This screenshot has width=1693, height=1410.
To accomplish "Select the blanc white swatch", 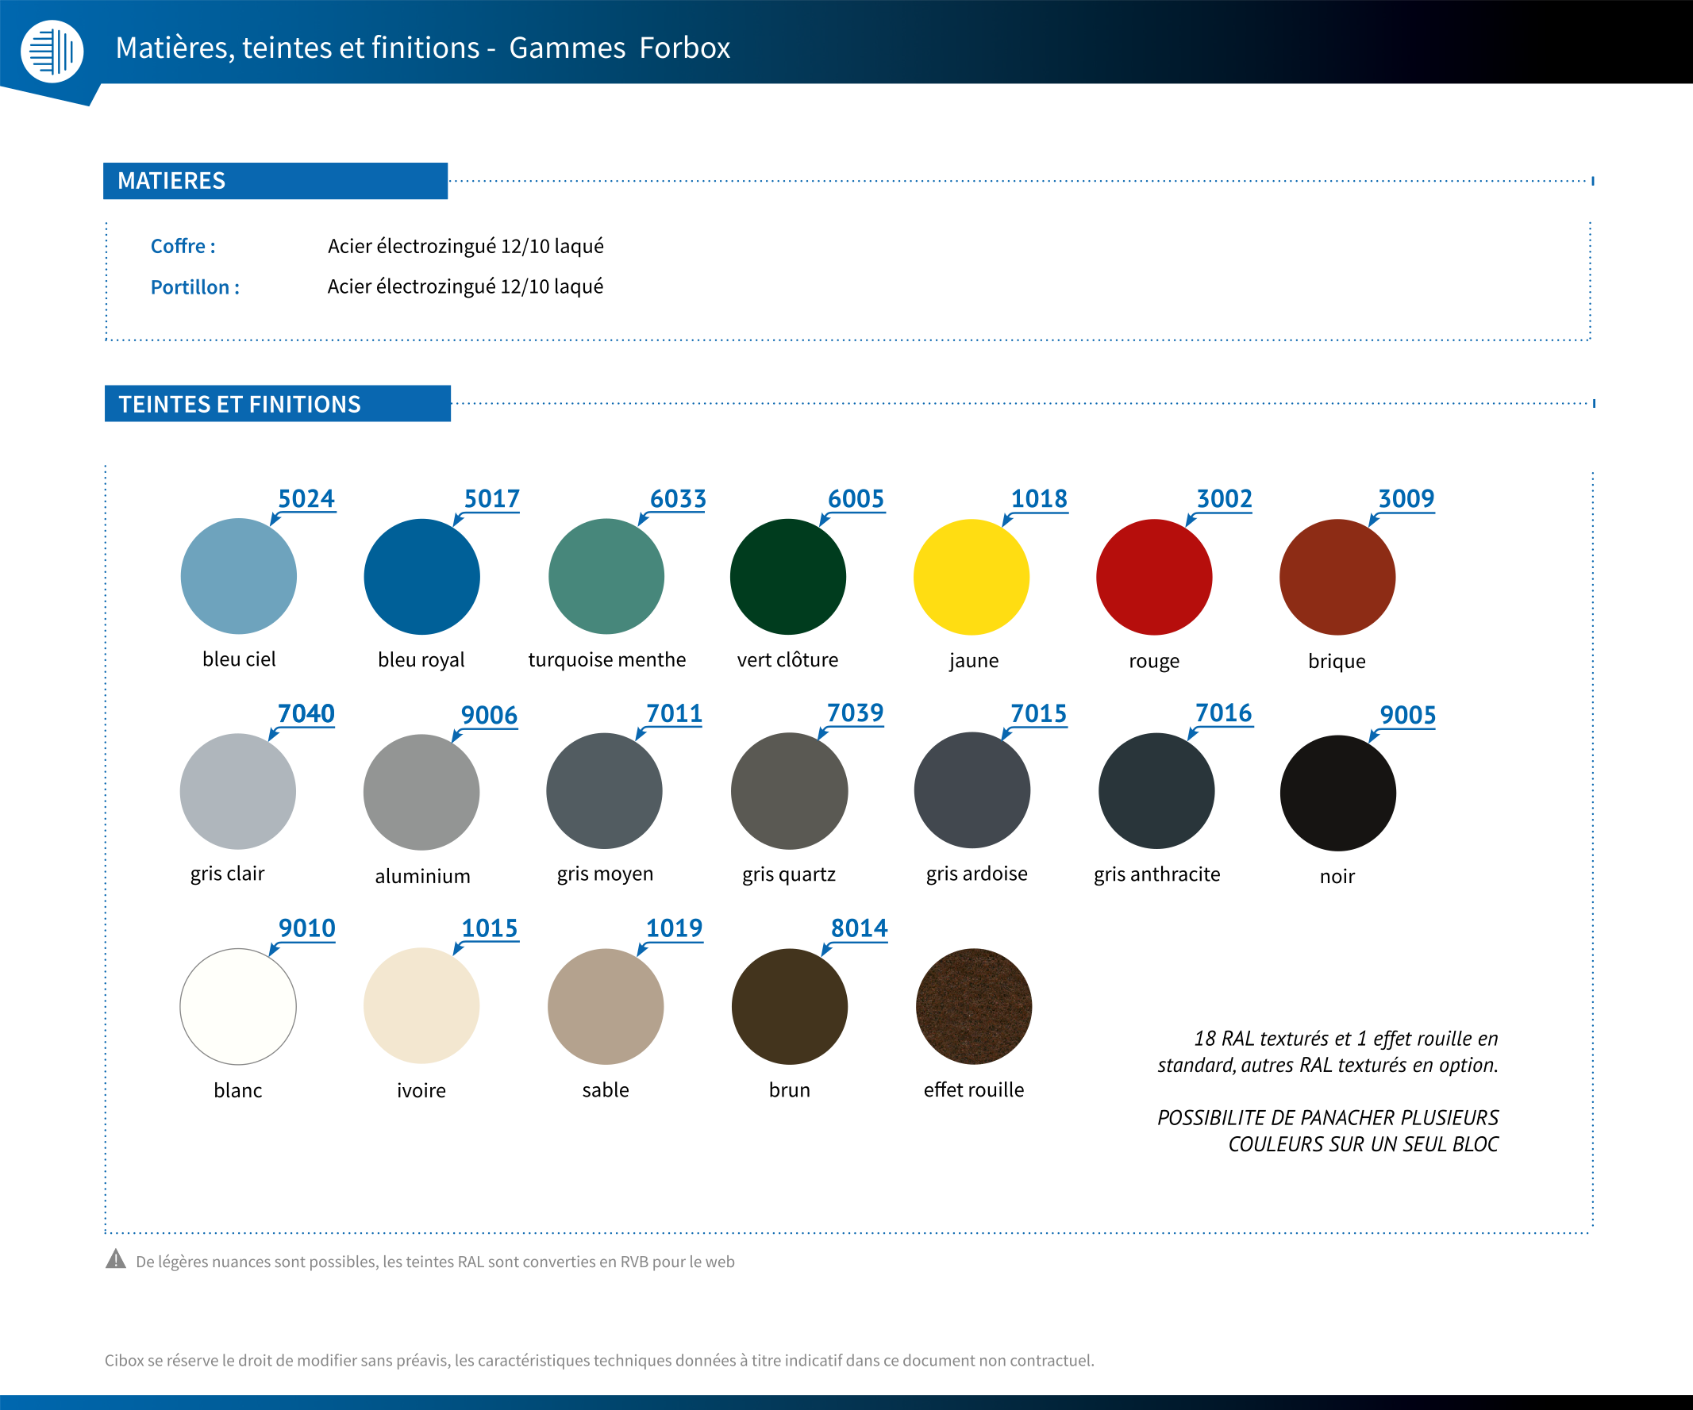I will pos(238,1006).
